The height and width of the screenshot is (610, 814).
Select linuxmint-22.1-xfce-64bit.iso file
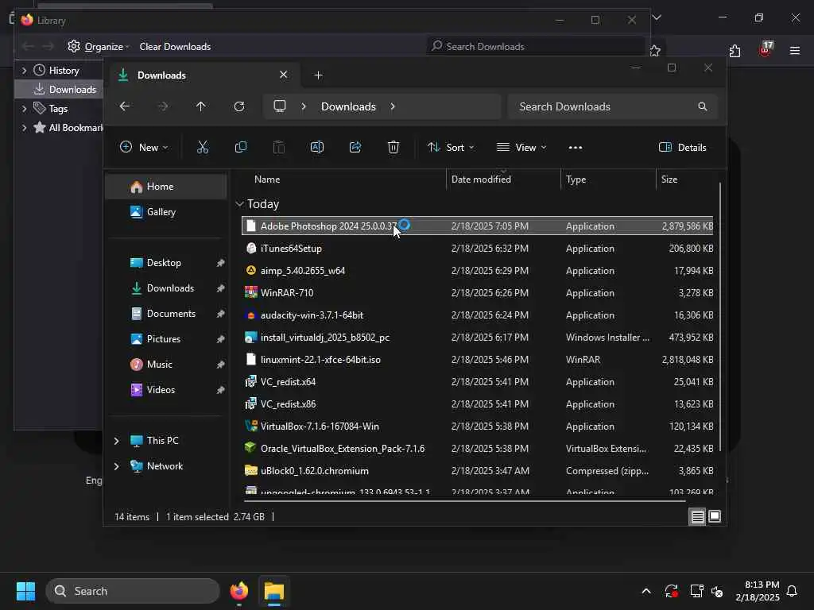pos(477,360)
